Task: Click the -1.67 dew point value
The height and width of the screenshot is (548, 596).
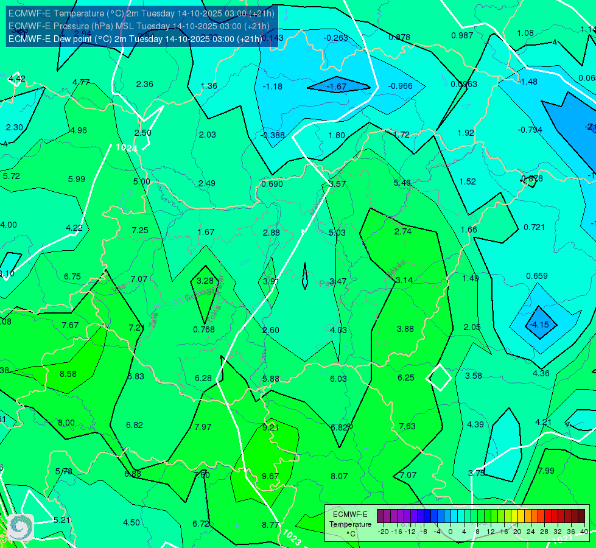Action: pos(337,86)
